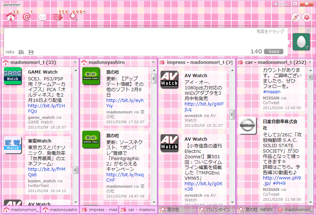Screen dimensions: 316x215
Task: Click the madonomori_t (33) column header
Action: pos(40,62)
